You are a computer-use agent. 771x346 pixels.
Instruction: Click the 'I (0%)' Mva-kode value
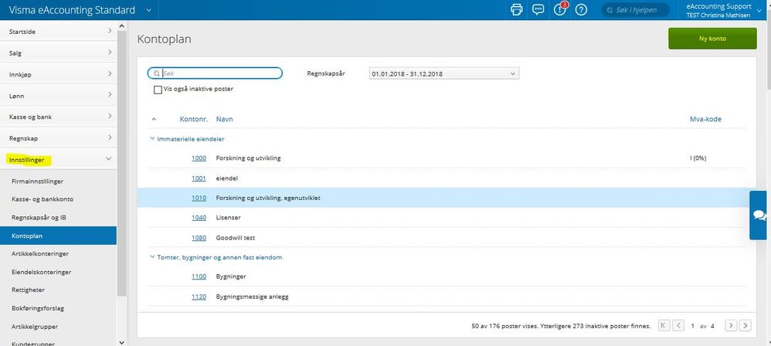698,158
